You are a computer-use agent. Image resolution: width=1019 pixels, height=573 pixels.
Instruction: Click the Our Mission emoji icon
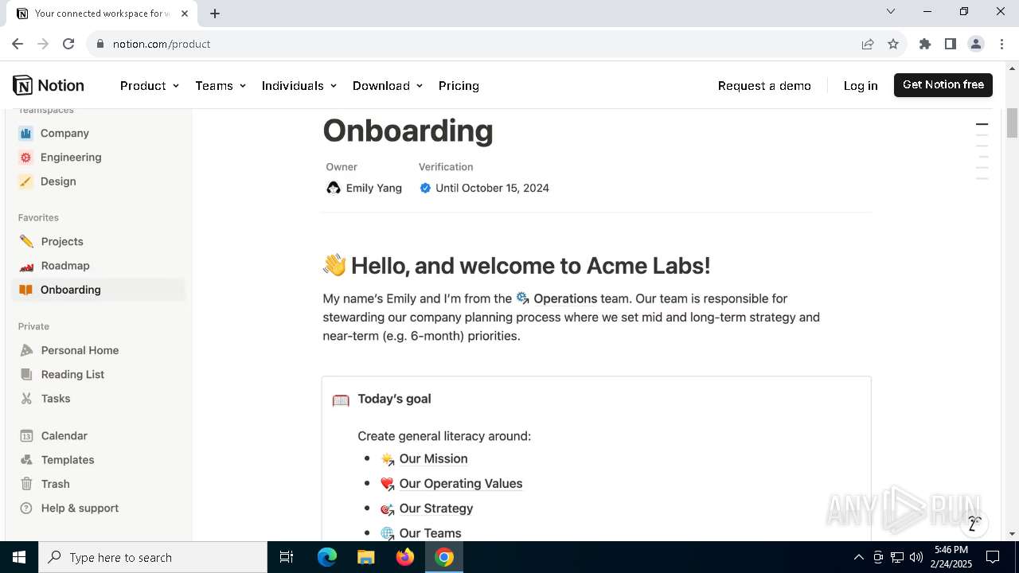click(388, 459)
